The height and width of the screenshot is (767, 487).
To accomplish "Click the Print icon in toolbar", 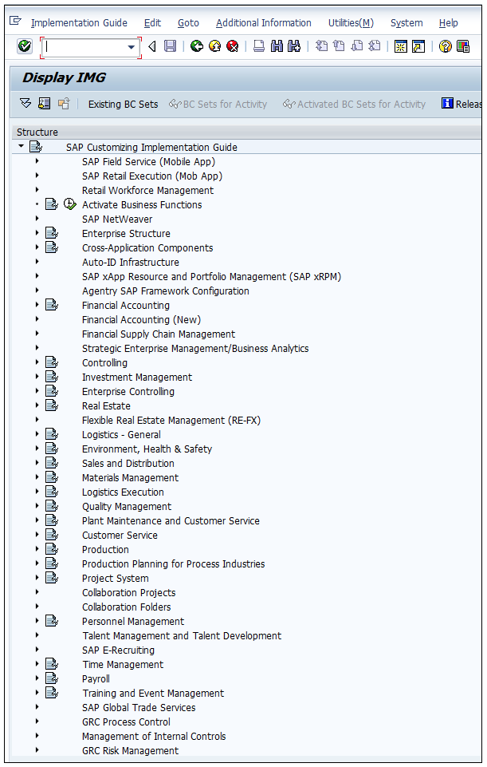I will (x=259, y=46).
